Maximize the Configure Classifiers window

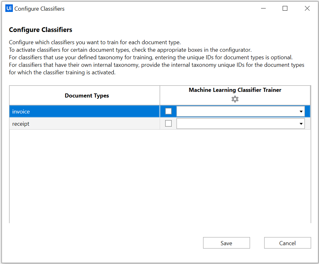[285, 8]
